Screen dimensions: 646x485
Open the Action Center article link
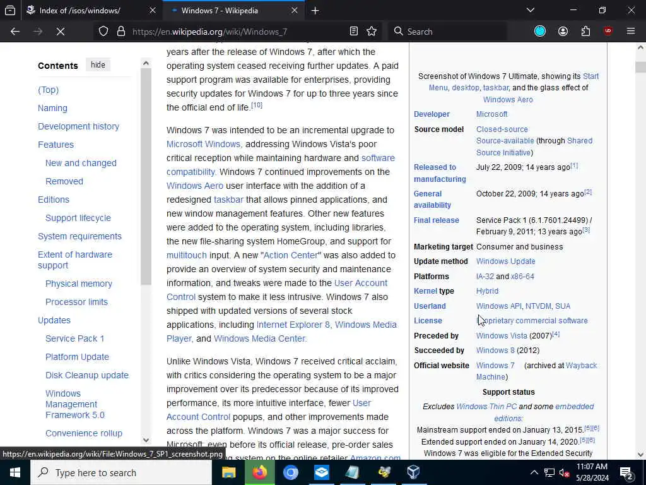(x=291, y=255)
